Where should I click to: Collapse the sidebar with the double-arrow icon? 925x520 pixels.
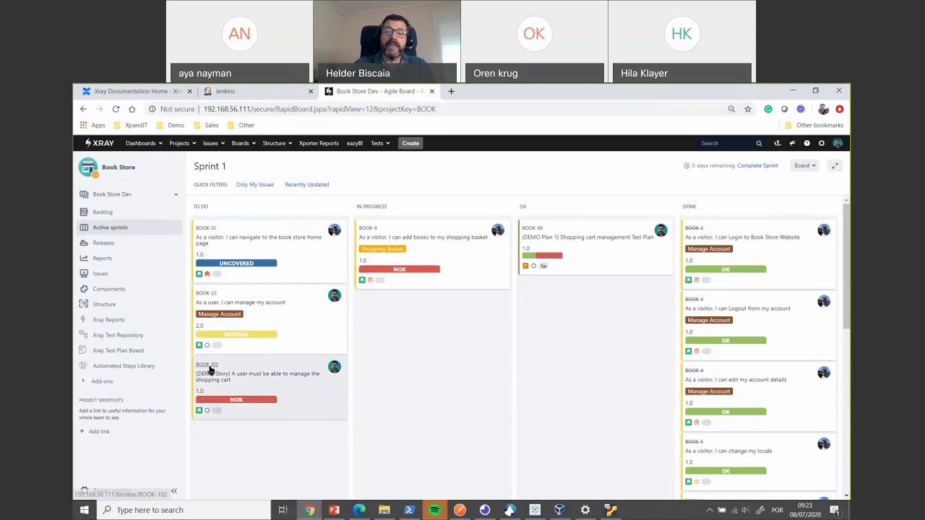173,491
